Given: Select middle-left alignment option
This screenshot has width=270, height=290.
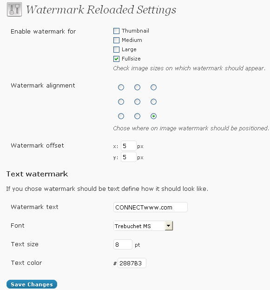Looking at the screenshot, I should (x=121, y=102).
